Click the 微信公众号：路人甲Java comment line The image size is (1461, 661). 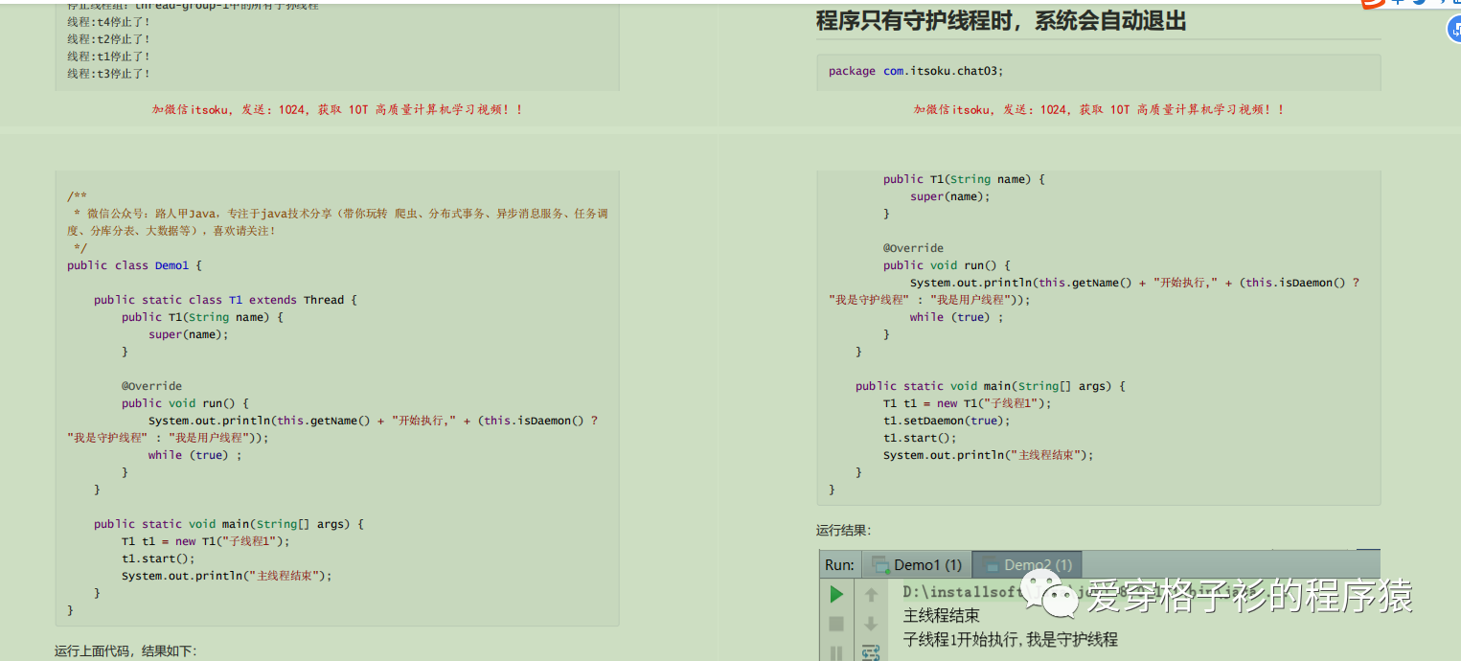click(337, 222)
